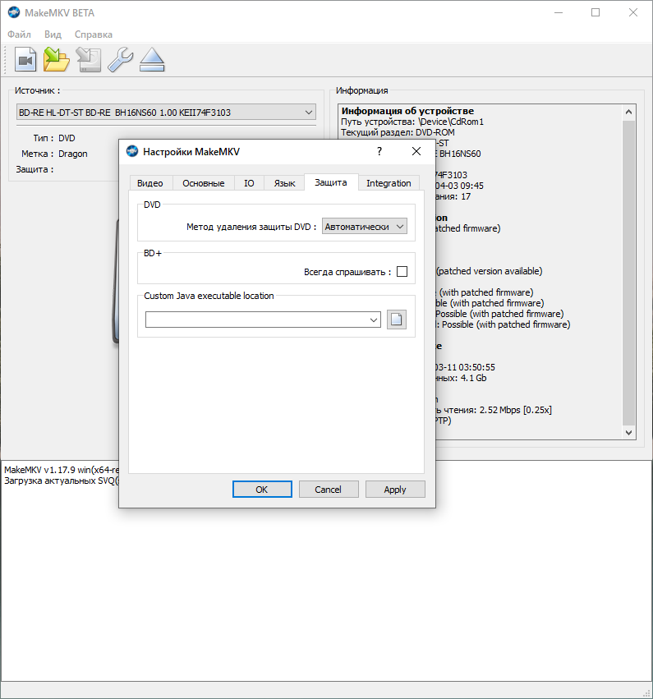653x699 pixels.
Task: Click the information panel vertical scrollbar thumb
Action: (x=628, y=273)
